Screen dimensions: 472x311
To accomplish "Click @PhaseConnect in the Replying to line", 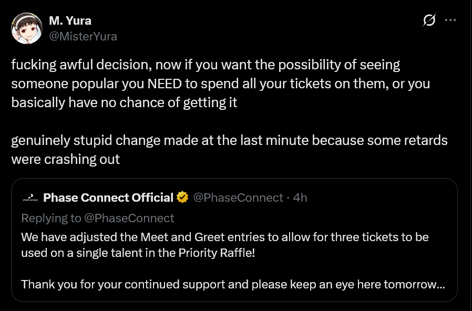I will 129,217.
